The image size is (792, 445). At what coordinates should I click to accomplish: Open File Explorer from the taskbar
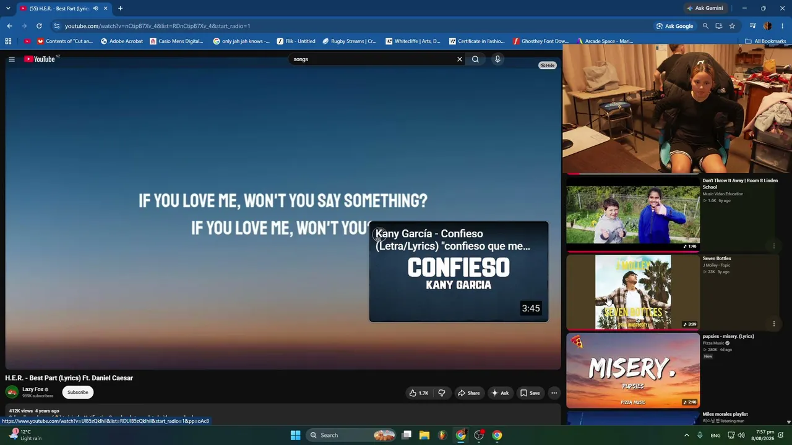pyautogui.click(x=424, y=435)
